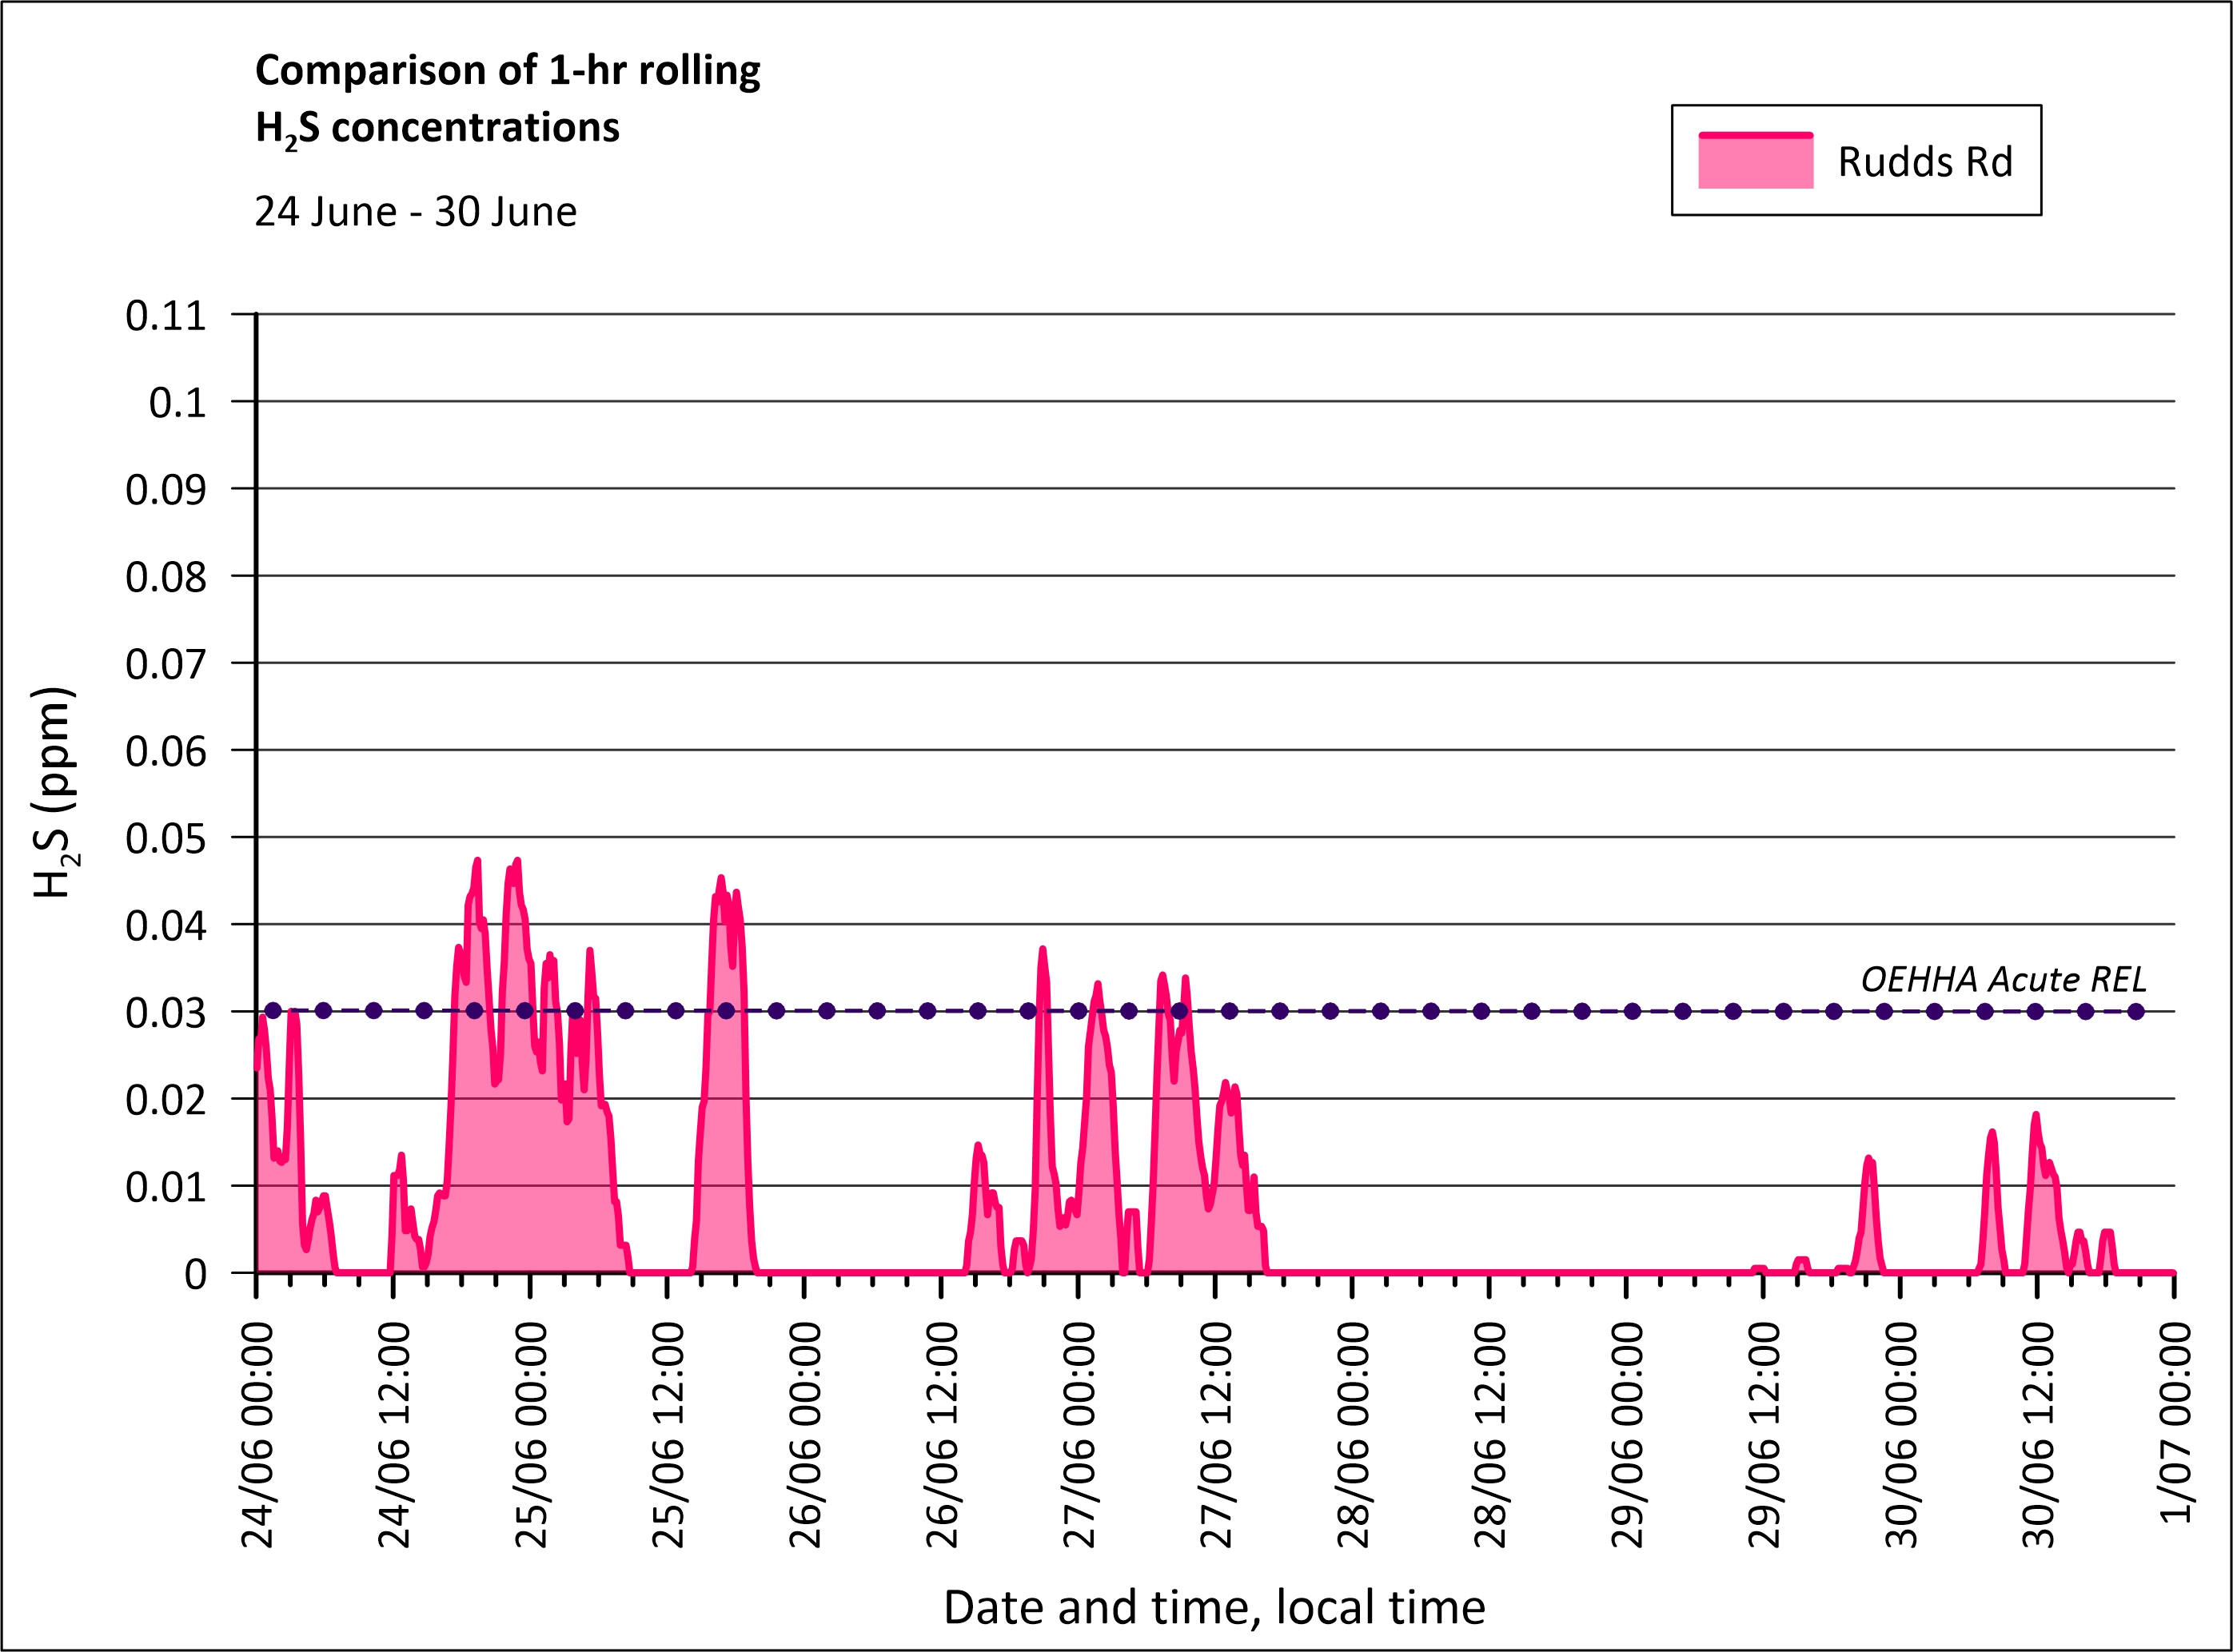This screenshot has width=2233, height=1652.
Task: Click the 28/06 12:00 x-axis label
Action: point(1491,1436)
